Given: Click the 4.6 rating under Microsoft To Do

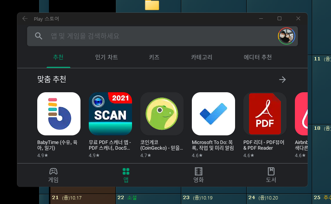Looking at the screenshot, I should (197, 155).
